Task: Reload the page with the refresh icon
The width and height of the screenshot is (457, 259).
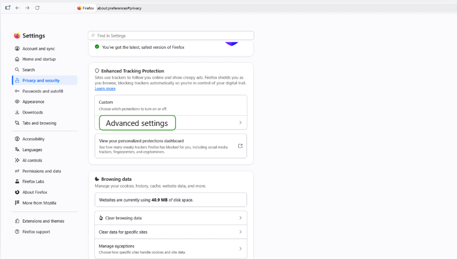Action: (x=37, y=8)
